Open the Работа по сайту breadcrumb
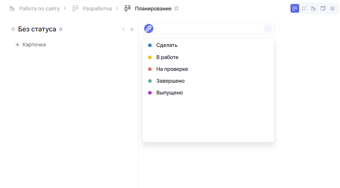340x188 pixels. coord(39,8)
